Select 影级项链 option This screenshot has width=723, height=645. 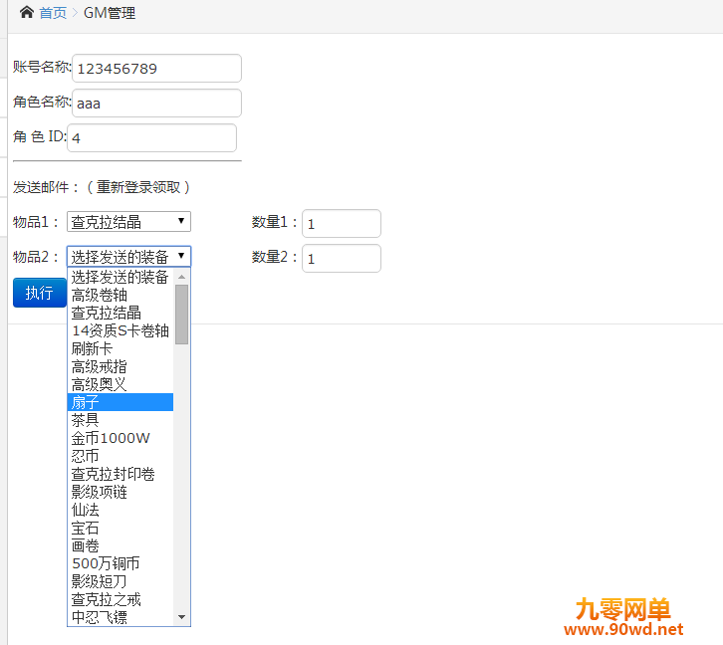tap(120, 492)
